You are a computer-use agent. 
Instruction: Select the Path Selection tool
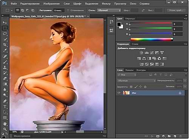(x=5, y=112)
